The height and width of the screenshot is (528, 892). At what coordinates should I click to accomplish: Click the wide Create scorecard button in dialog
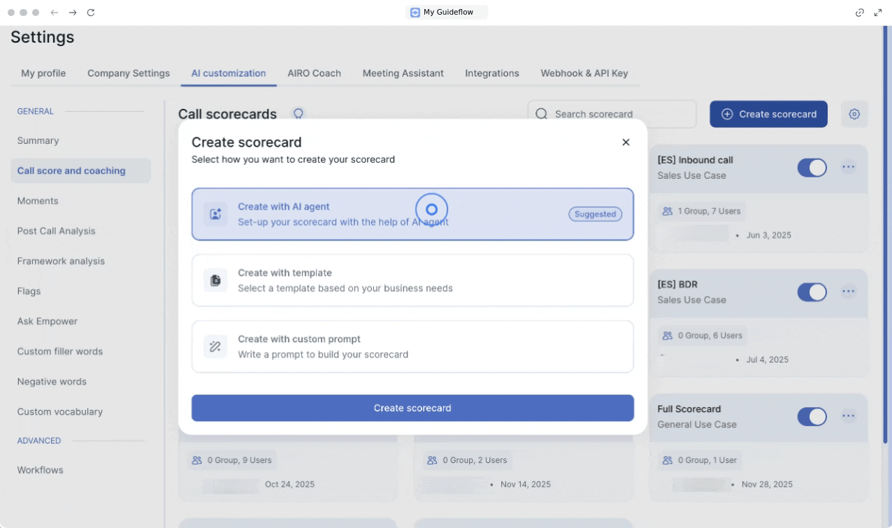(x=412, y=408)
